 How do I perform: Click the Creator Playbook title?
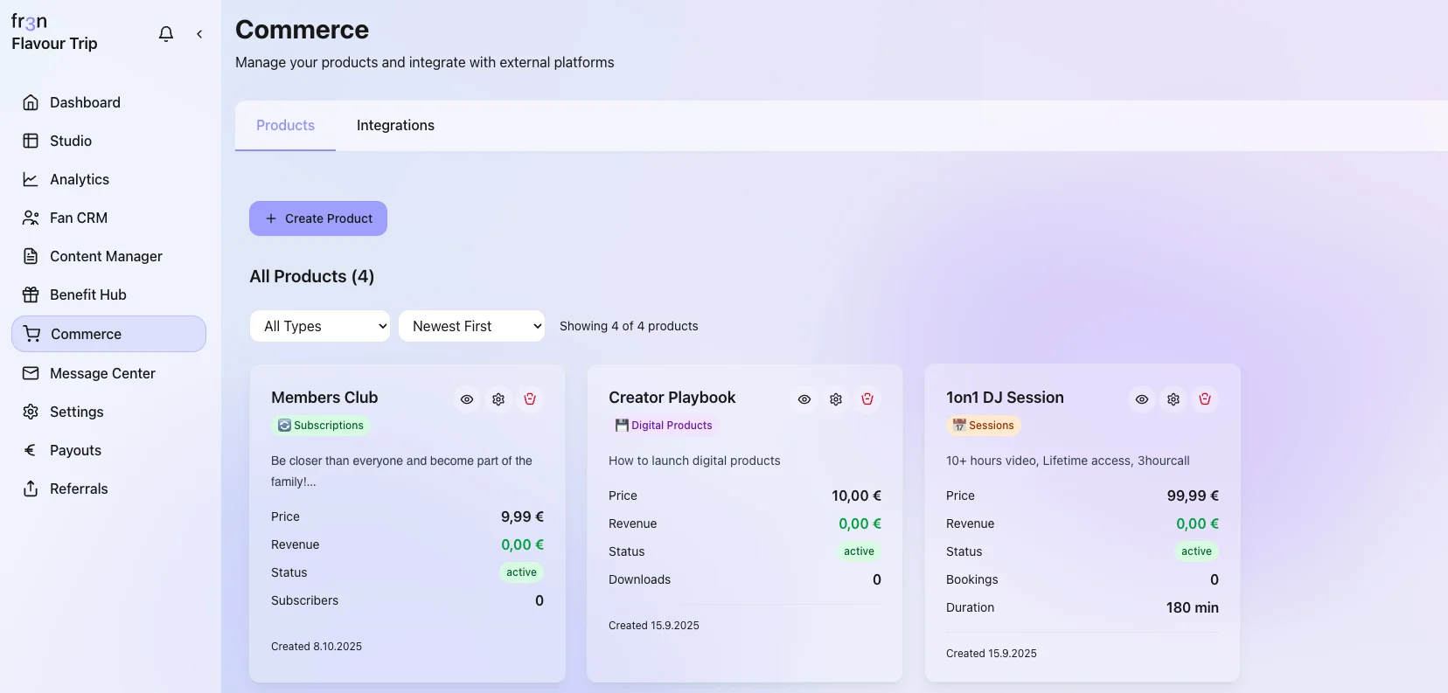(672, 398)
